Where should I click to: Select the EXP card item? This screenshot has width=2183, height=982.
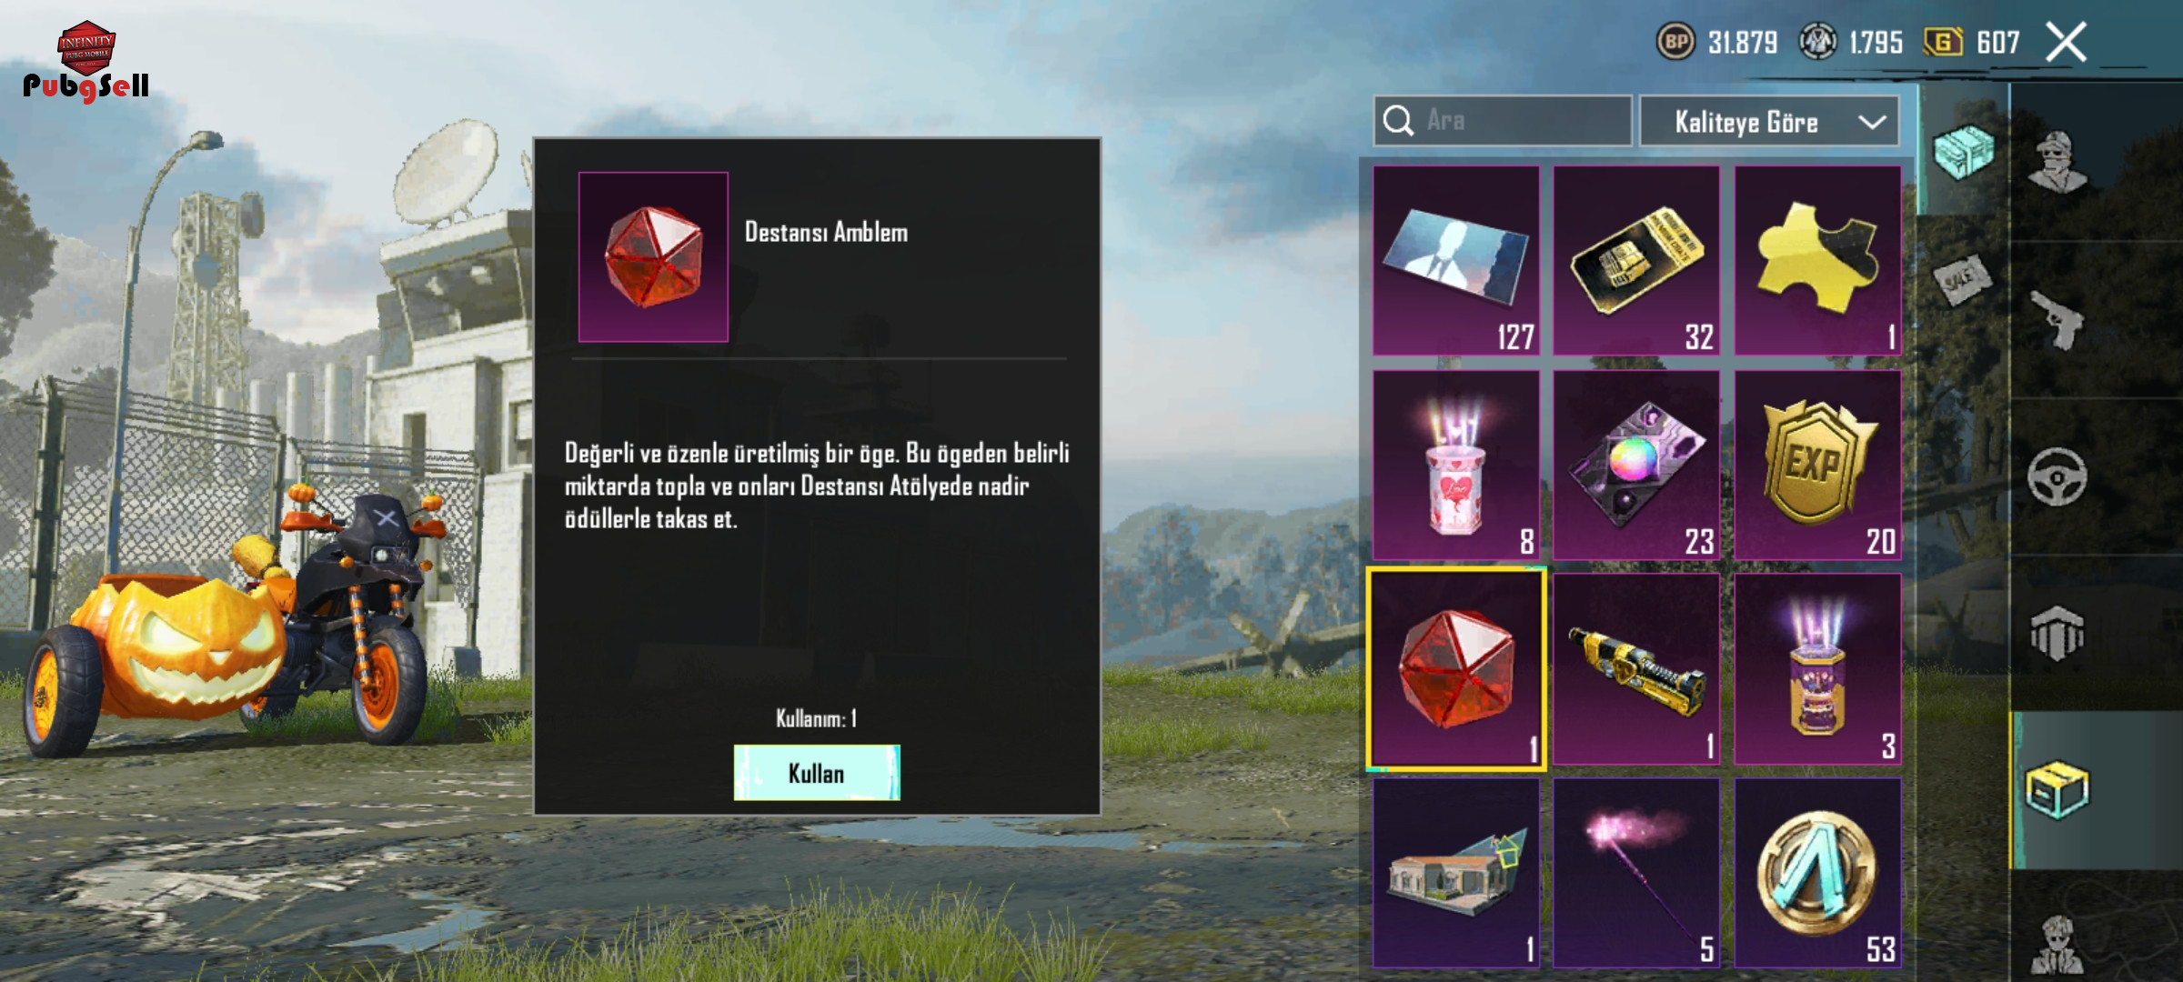coord(1817,465)
